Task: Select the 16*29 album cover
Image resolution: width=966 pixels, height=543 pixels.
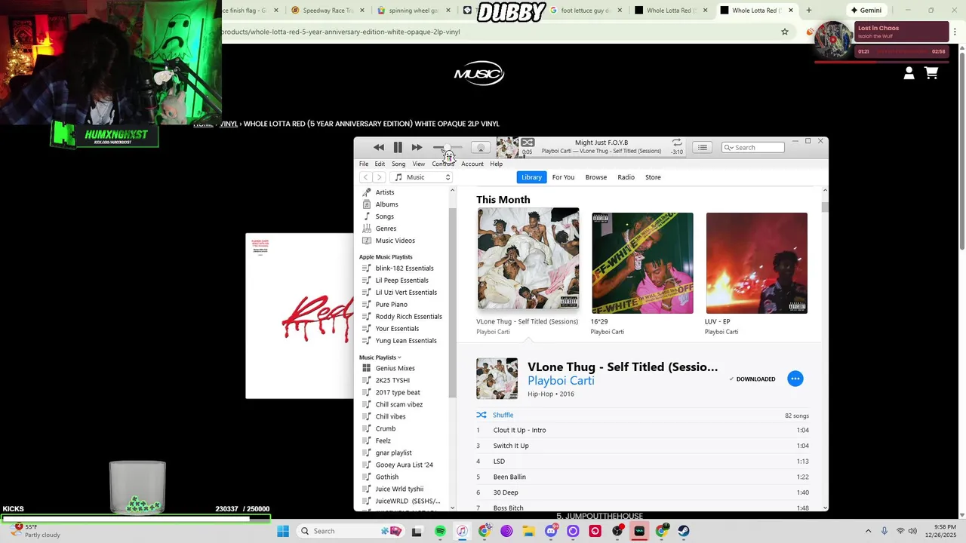Action: (x=642, y=263)
